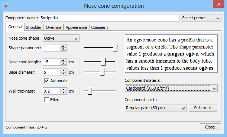Open the Component finish Regular paint dropdown
Screen dimensions: 227x137
[x=156, y=108]
